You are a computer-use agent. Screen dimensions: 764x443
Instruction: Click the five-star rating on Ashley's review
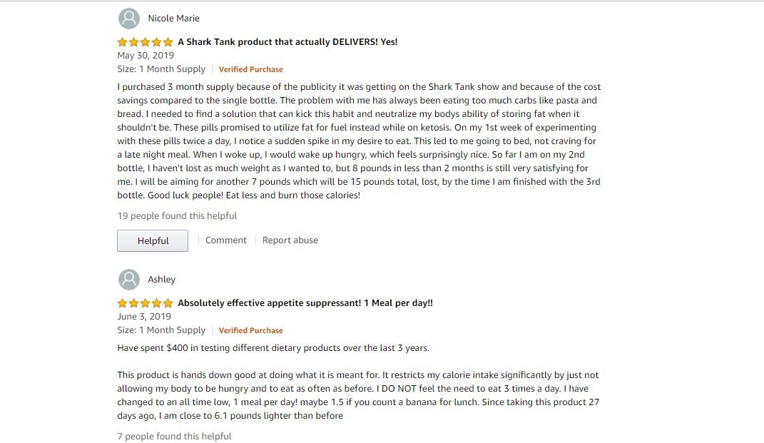(145, 303)
